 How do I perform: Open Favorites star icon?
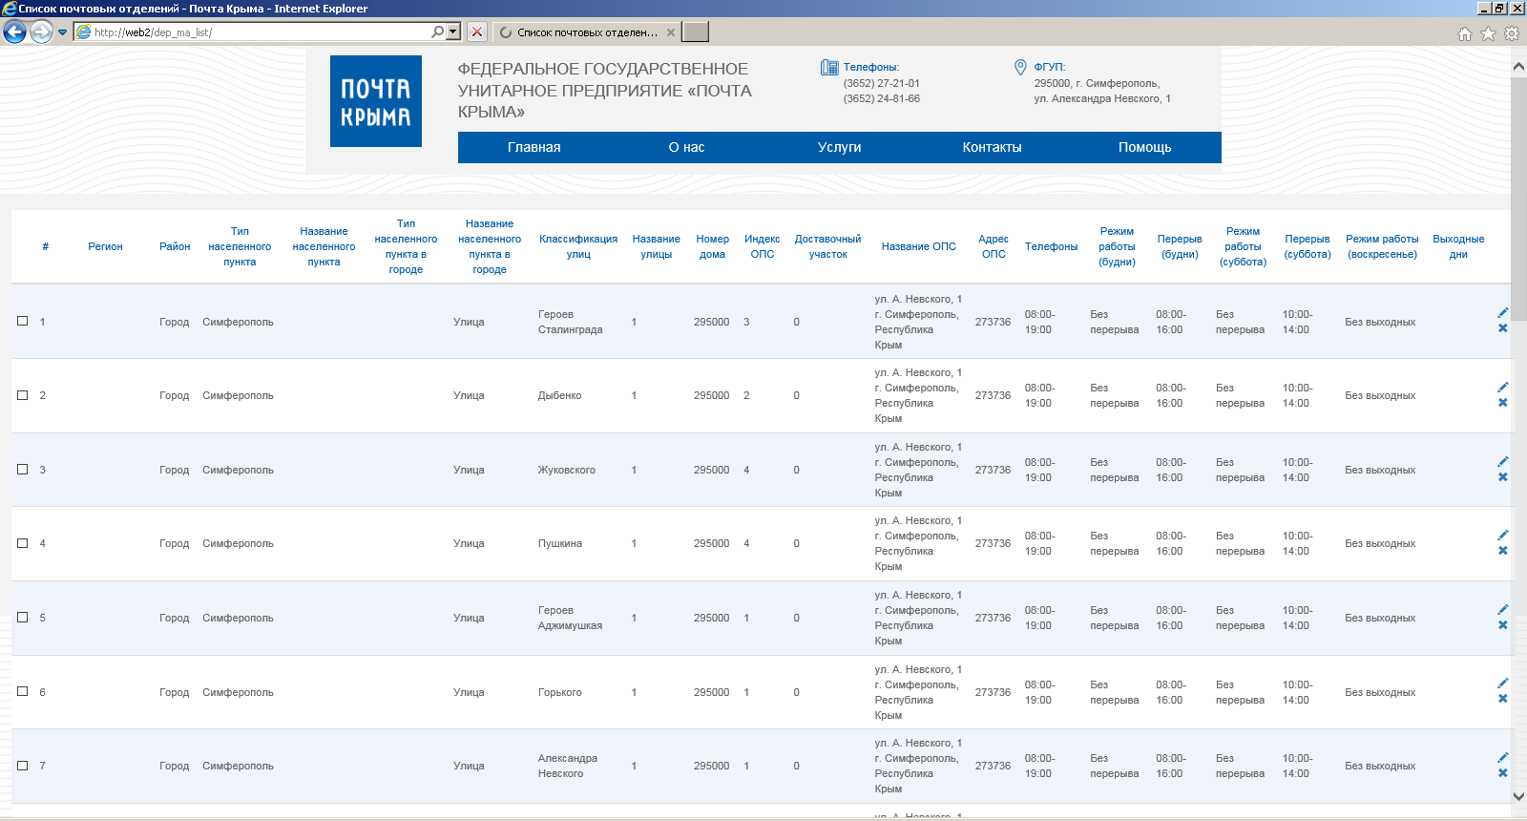pos(1488,33)
